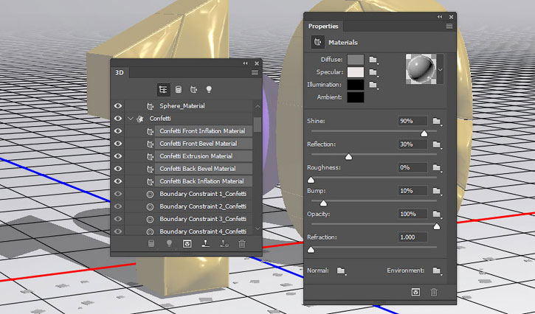This screenshot has width=535, height=314.
Task: Click the Materials icon in Properties header
Action: pyautogui.click(x=317, y=42)
